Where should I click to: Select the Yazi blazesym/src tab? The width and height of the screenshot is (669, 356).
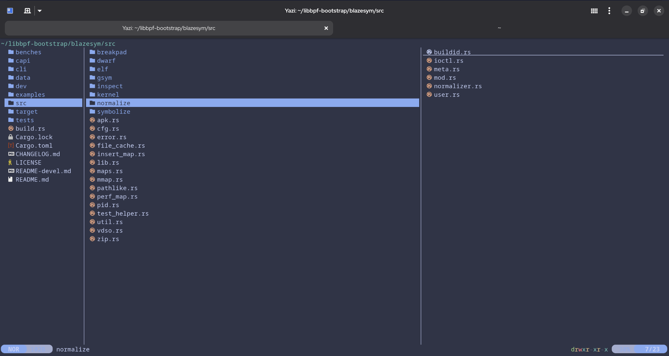(169, 28)
